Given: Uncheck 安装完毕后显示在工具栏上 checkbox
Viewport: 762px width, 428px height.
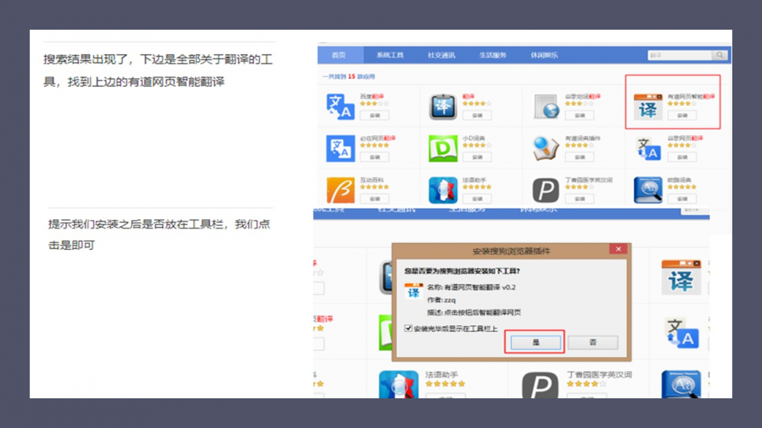Looking at the screenshot, I should tap(408, 328).
